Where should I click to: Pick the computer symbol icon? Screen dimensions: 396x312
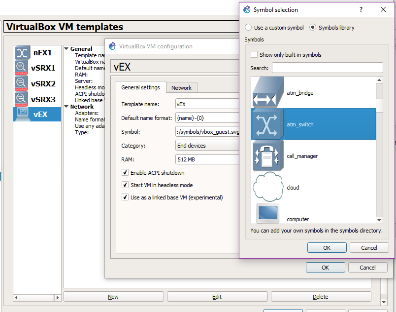(x=268, y=213)
